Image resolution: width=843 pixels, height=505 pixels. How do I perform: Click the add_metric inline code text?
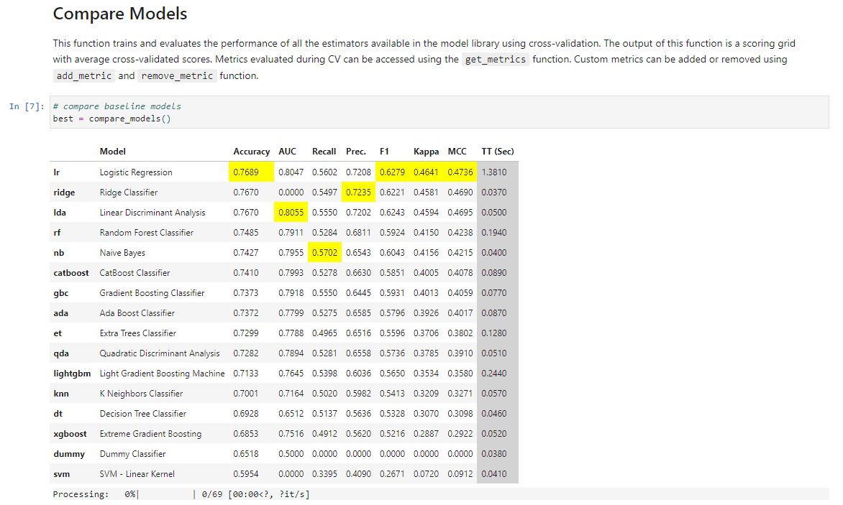tap(83, 75)
